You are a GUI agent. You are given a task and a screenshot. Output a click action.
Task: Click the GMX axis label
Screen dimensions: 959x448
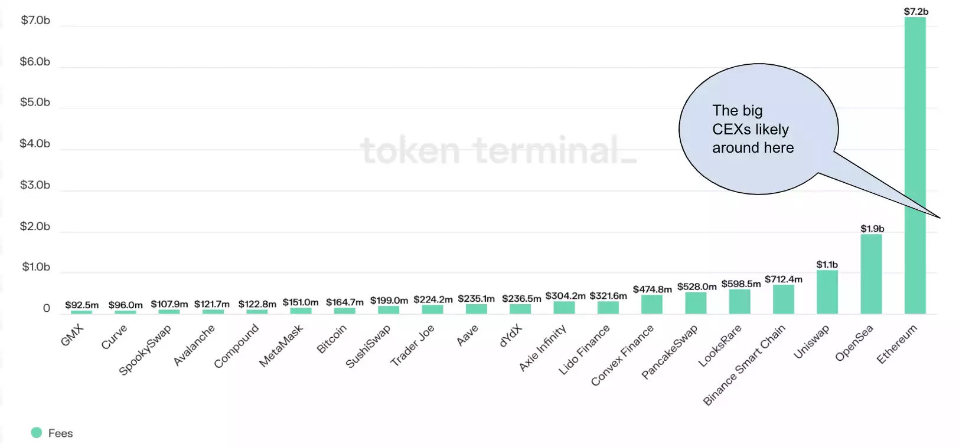pyautogui.click(x=73, y=335)
